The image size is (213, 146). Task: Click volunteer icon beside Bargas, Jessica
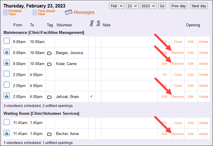tap(7, 53)
